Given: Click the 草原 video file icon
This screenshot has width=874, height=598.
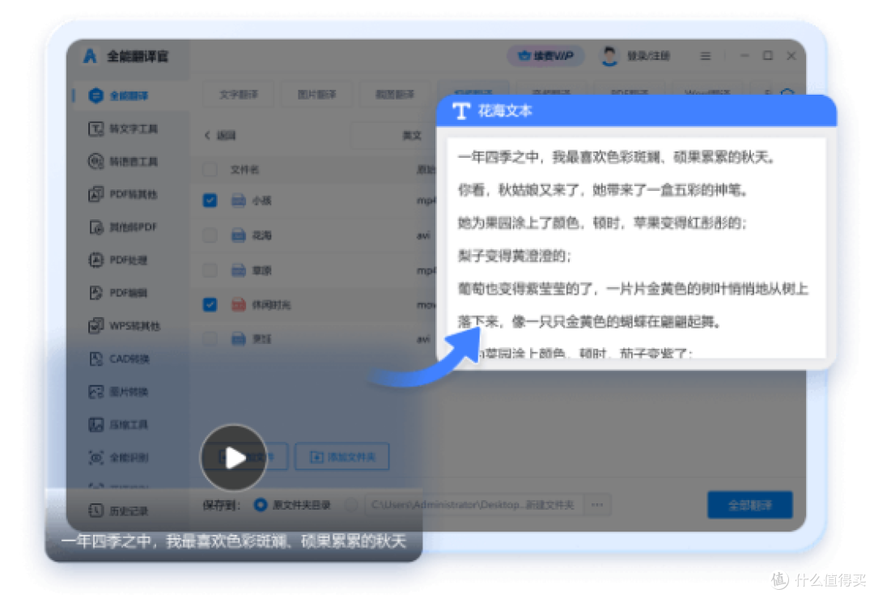Looking at the screenshot, I should 239,270.
